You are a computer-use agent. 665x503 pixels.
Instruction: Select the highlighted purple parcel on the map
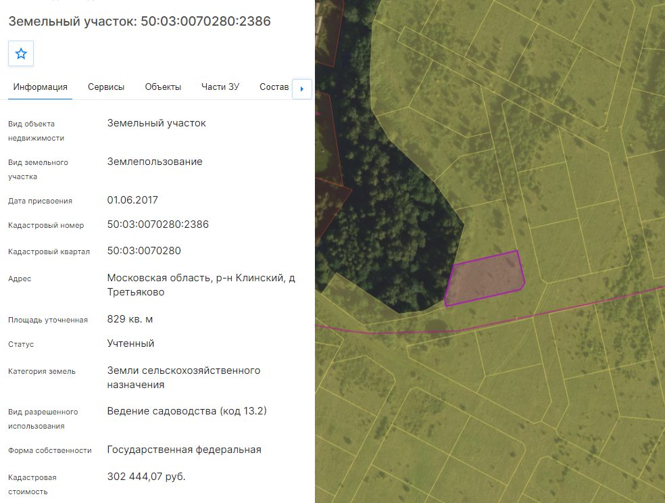(485, 279)
